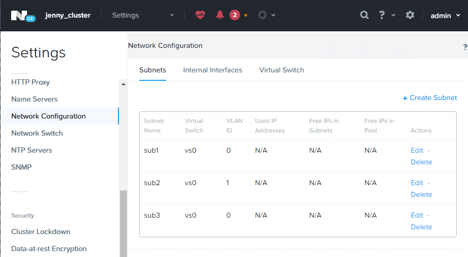Edit the sub3 subnet
This screenshot has height=257, width=468.
(x=417, y=215)
